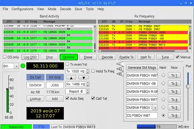Open the Decode menu
Image resolution: width=194 pixels, height=129 pixels.
point(65,9)
